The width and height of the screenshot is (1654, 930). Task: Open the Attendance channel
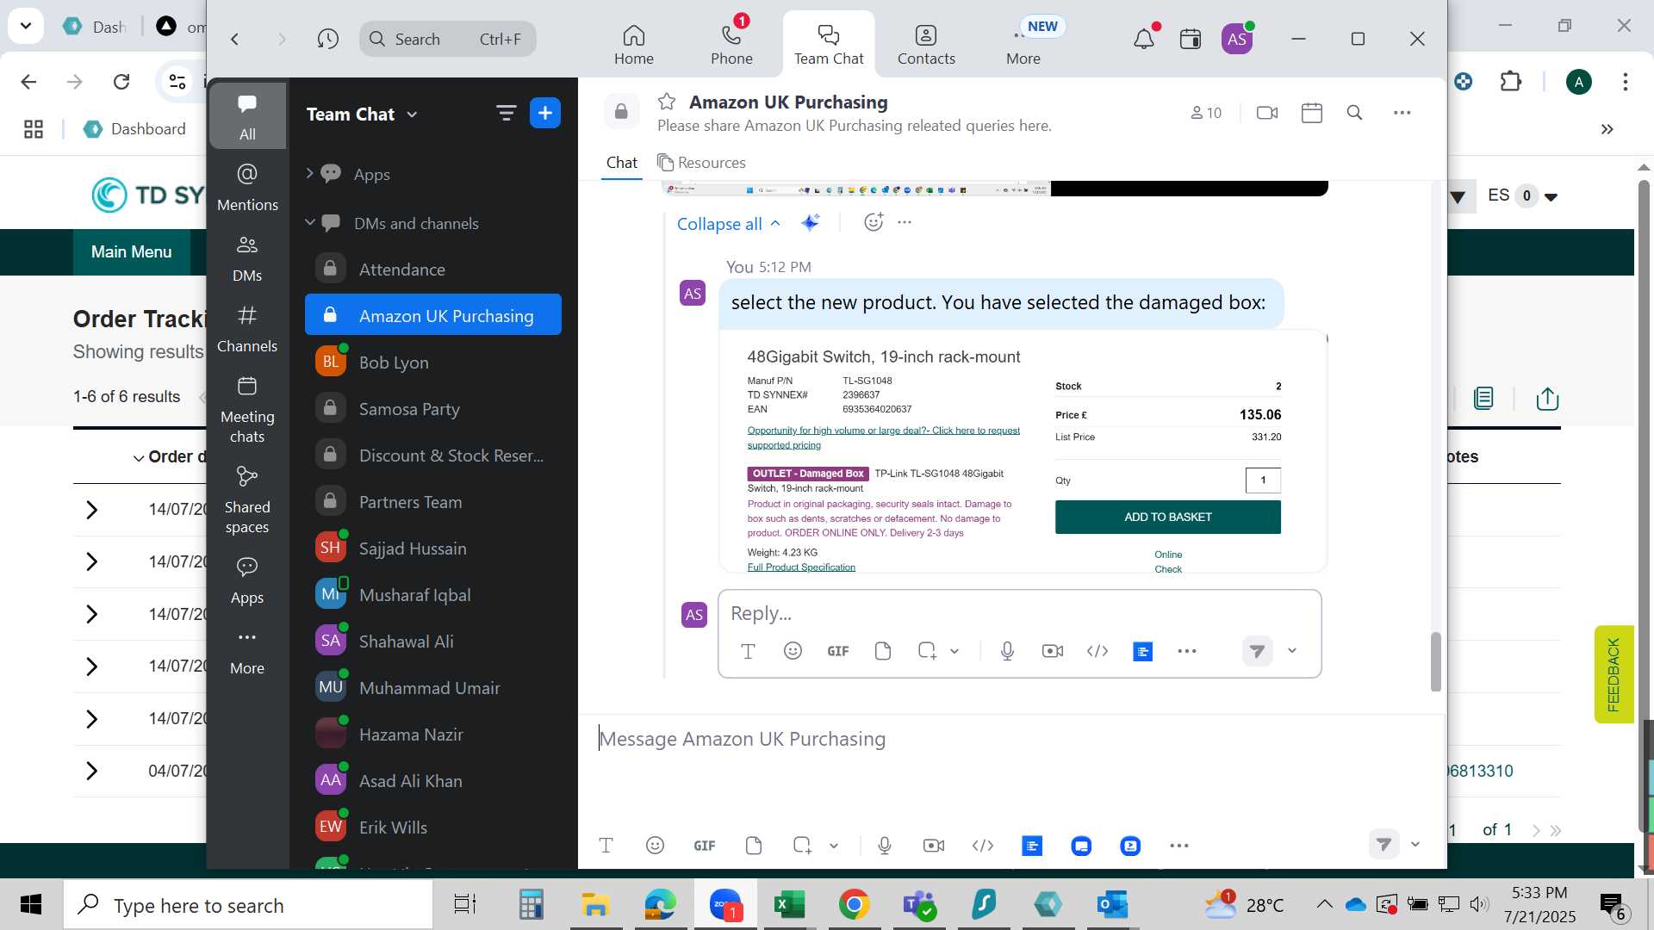(x=432, y=270)
